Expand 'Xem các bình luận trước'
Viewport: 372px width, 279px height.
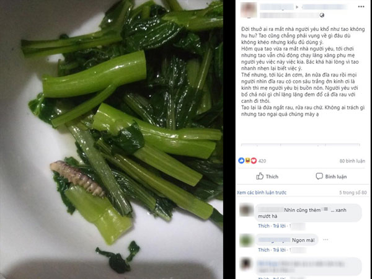(262, 193)
